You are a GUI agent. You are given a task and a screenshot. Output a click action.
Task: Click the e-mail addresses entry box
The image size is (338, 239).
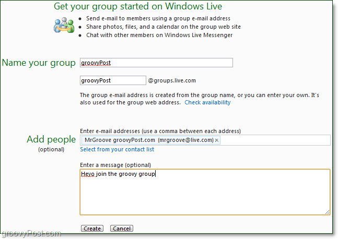[205, 140]
